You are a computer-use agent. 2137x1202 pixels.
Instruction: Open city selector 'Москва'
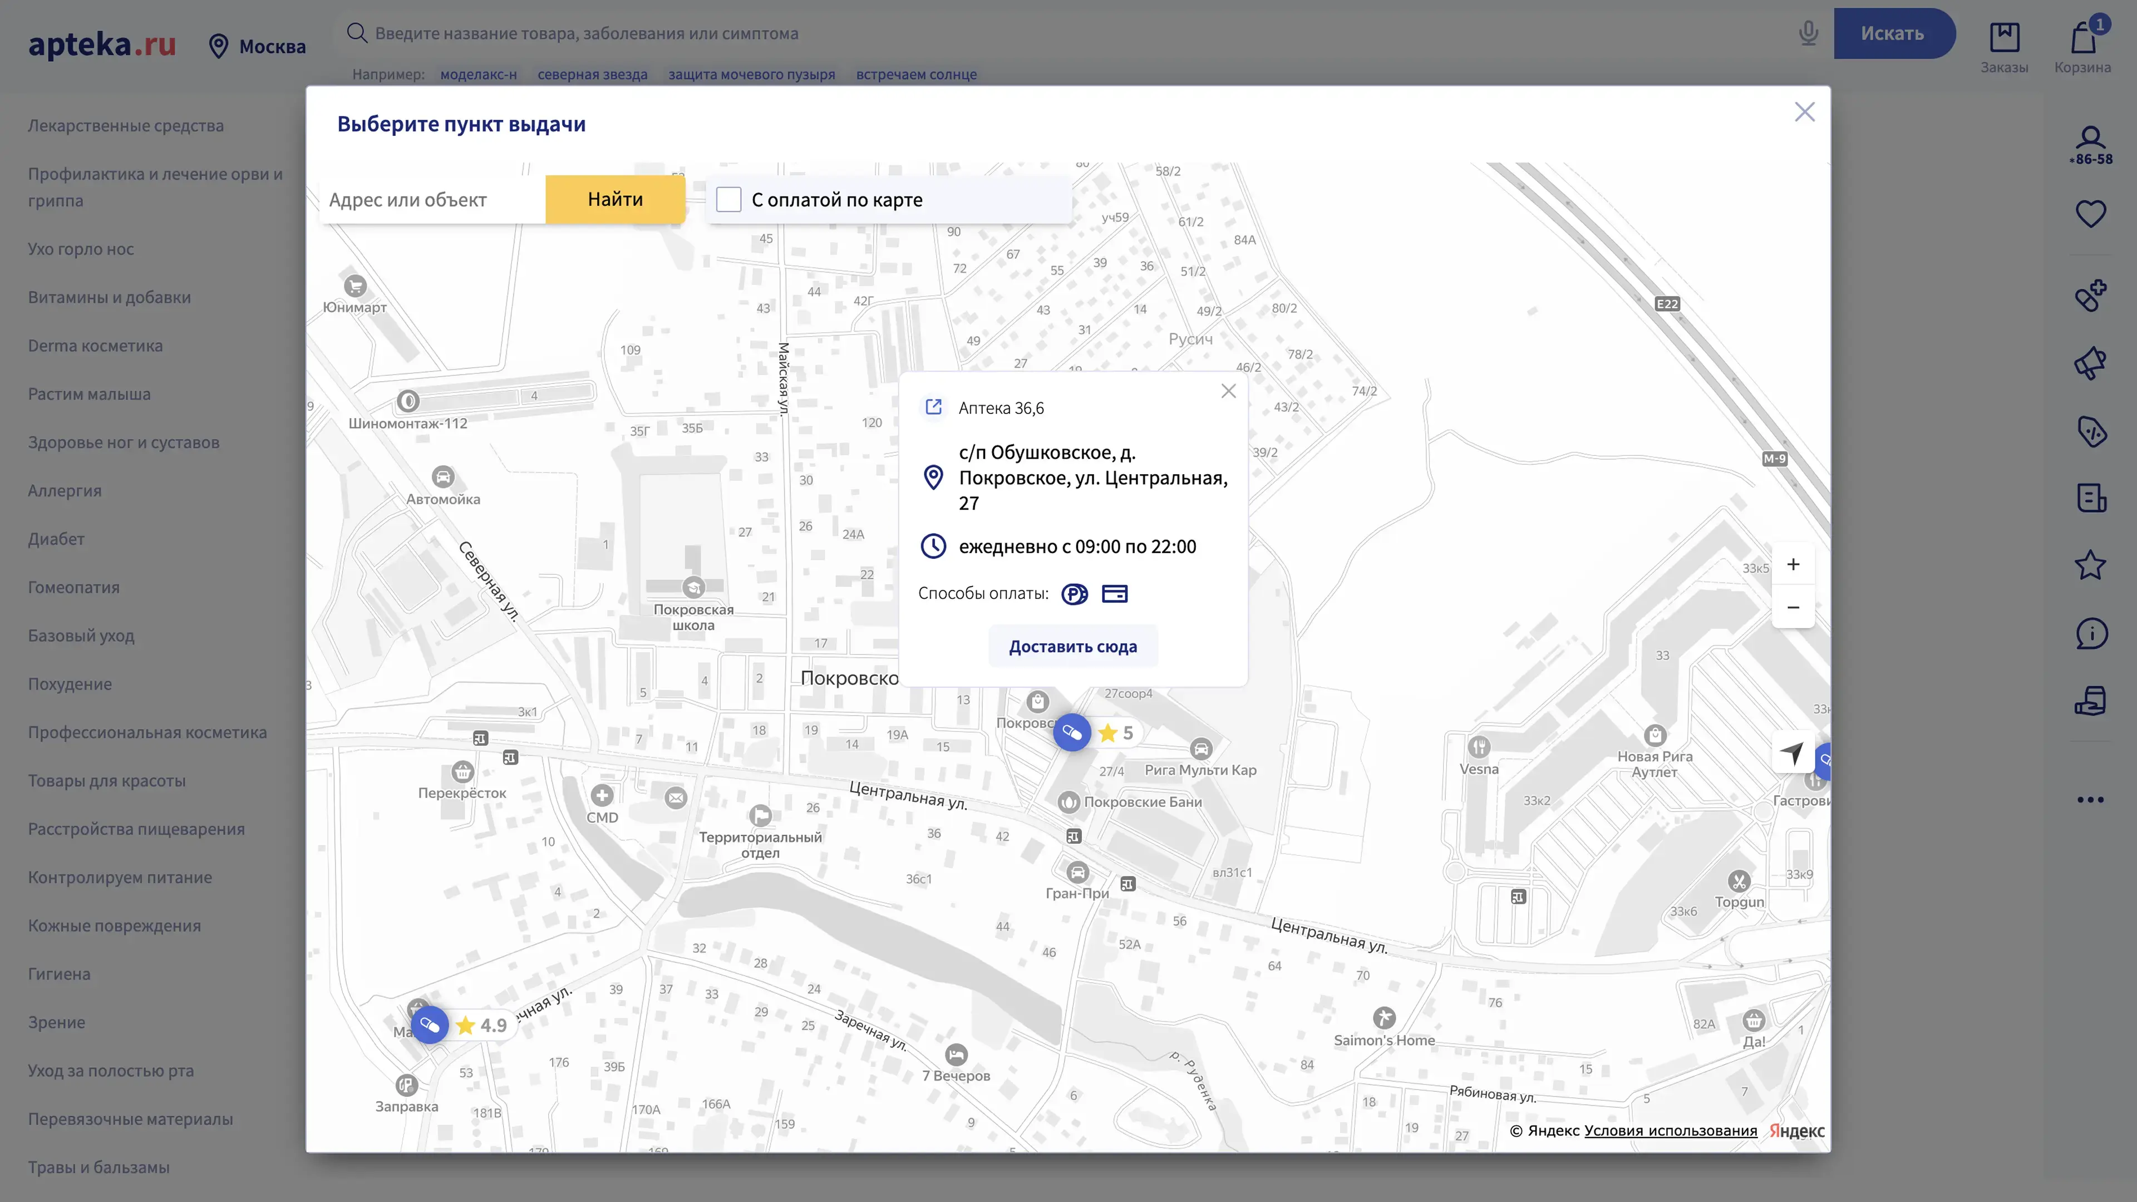pos(257,46)
